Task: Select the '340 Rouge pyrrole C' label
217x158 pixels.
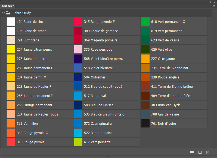Action: [32, 133]
